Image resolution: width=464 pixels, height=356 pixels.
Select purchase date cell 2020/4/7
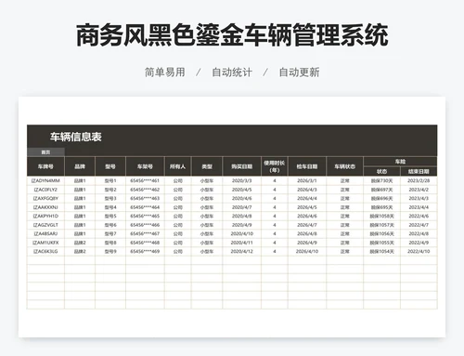(242, 207)
